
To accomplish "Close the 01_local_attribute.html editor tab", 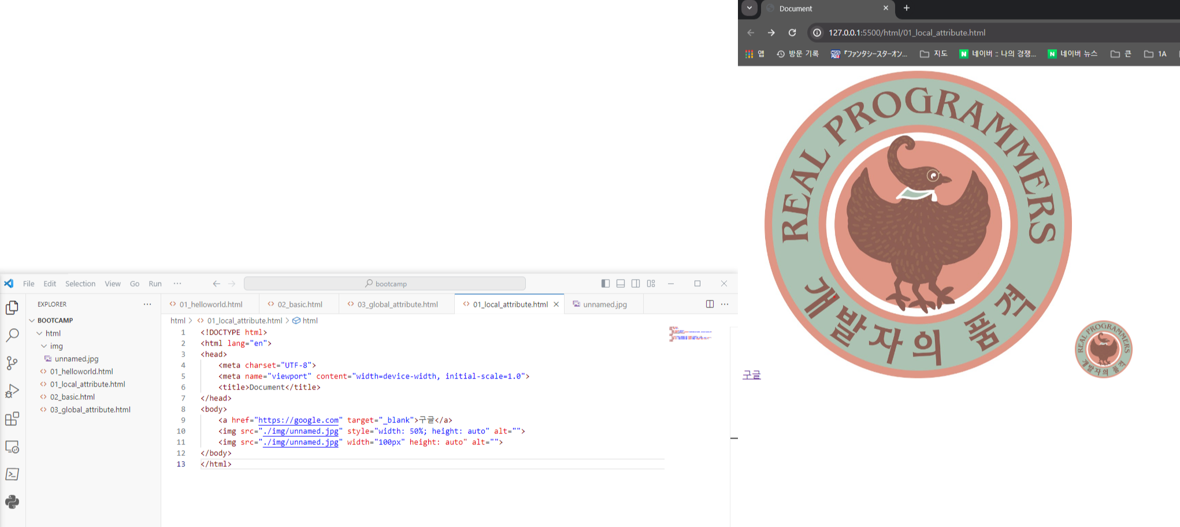I will coord(556,305).
